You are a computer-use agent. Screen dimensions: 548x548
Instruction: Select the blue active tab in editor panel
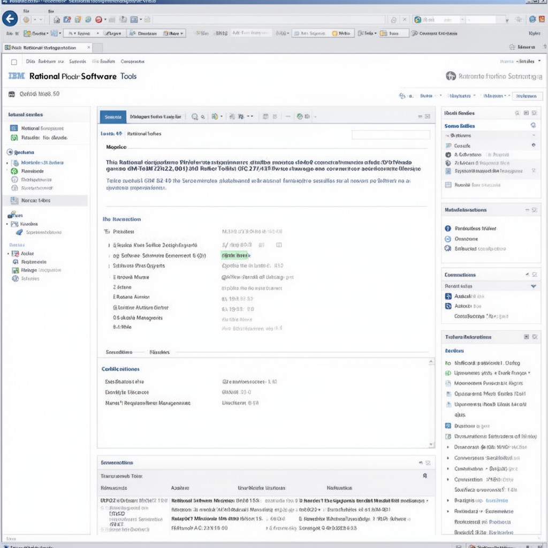pos(113,117)
